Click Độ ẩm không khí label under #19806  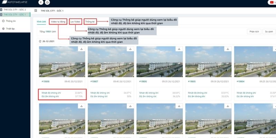[x=148, y=97]
